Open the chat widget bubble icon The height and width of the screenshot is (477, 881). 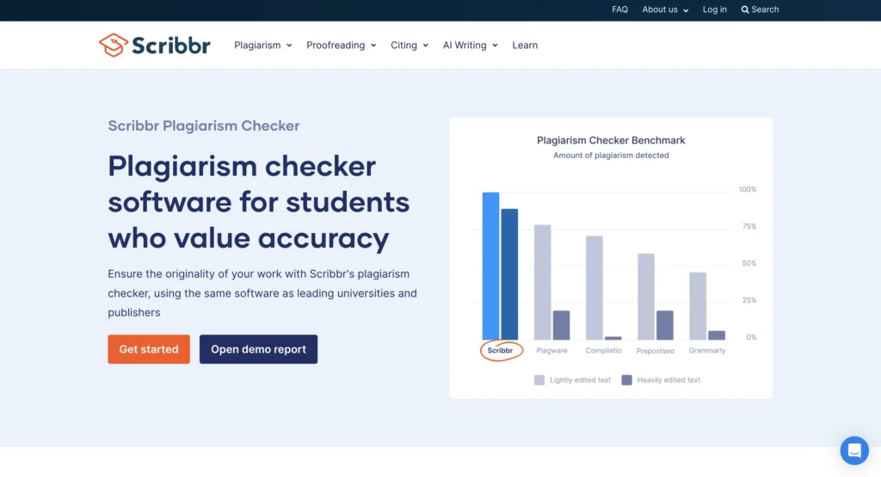click(x=854, y=450)
